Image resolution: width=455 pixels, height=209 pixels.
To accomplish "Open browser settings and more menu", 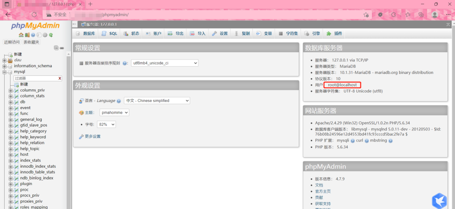I will pos(449,14).
